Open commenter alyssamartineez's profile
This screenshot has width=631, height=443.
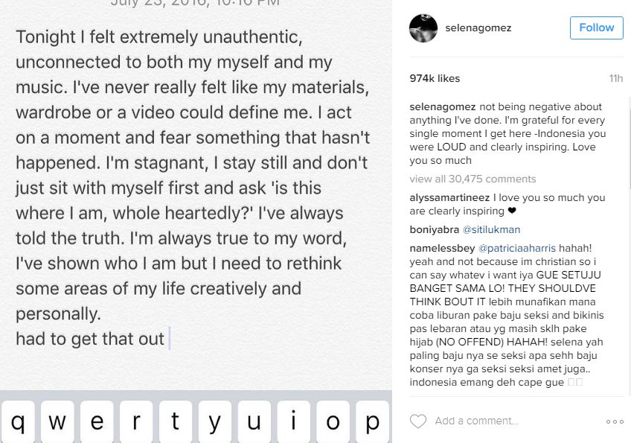pyautogui.click(x=449, y=198)
